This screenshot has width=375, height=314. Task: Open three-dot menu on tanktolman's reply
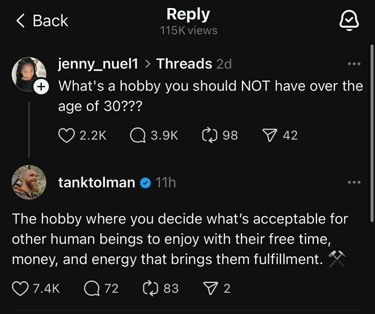click(354, 182)
